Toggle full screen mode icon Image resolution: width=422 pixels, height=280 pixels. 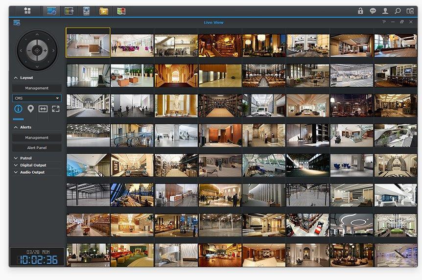tap(56, 109)
